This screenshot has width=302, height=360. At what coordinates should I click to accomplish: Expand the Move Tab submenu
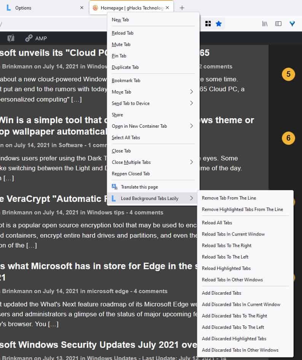[153, 92]
